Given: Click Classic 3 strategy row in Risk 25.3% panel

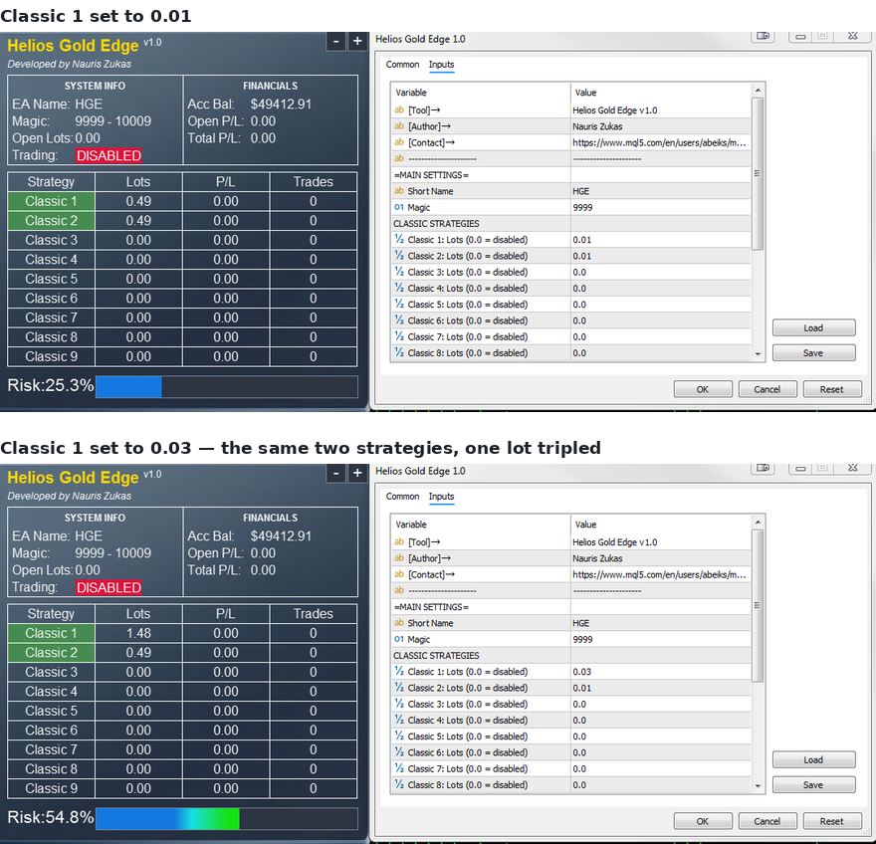Looking at the screenshot, I should point(182,240).
